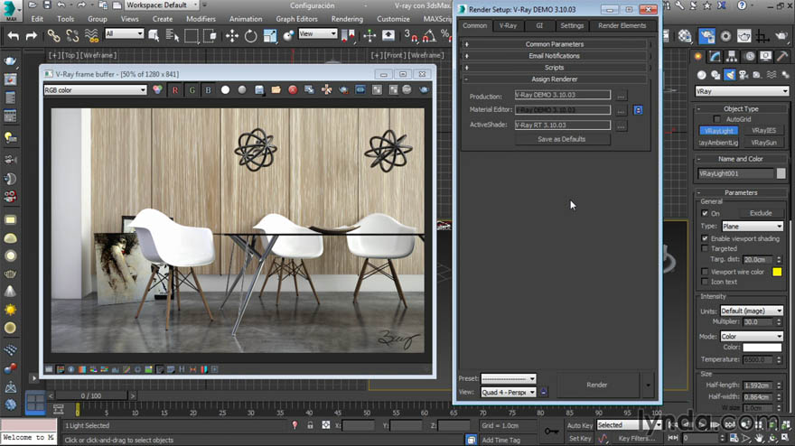Click the Track mouse while rendering icon
Viewport: 795px width, 446px height.
[x=326, y=89]
